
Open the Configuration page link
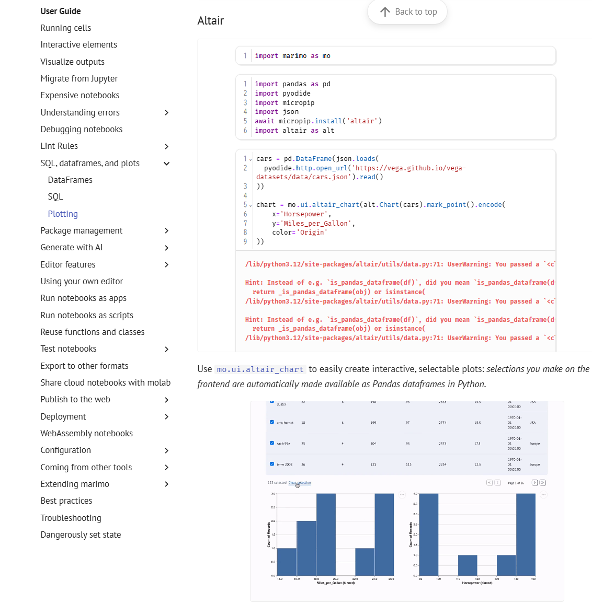65,450
